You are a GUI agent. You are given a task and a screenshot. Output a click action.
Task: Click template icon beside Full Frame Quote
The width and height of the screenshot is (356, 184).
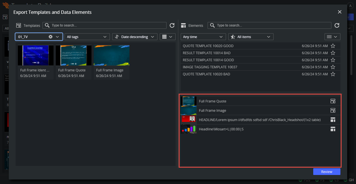(x=333, y=101)
